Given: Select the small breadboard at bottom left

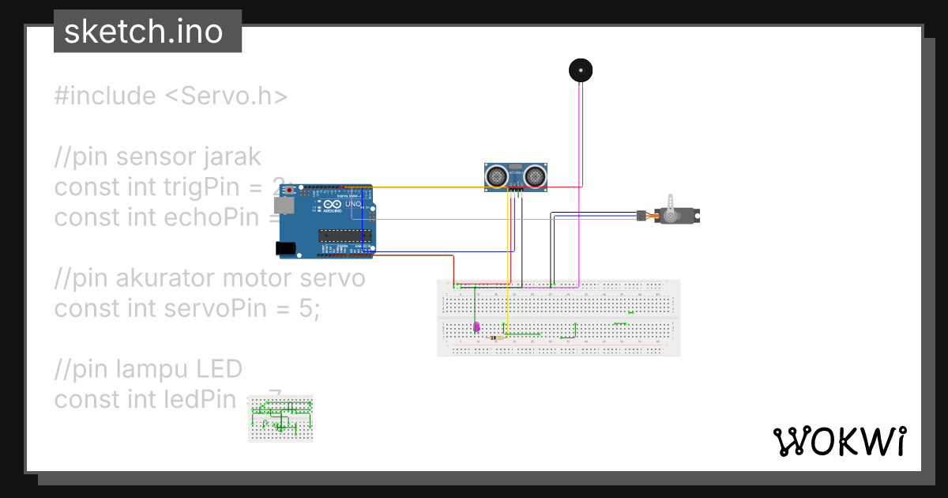Looking at the screenshot, I should [x=280, y=417].
